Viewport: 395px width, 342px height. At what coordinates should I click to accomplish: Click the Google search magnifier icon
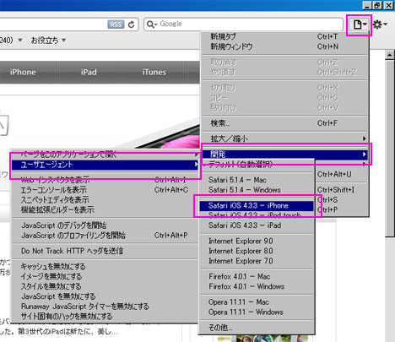(x=152, y=24)
